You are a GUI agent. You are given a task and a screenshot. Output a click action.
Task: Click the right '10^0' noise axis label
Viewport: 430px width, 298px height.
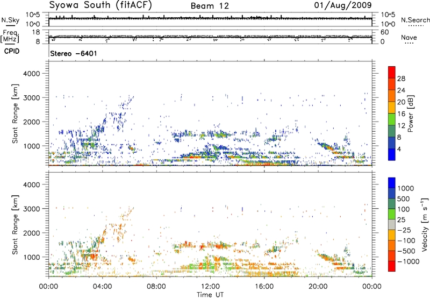click(x=388, y=24)
